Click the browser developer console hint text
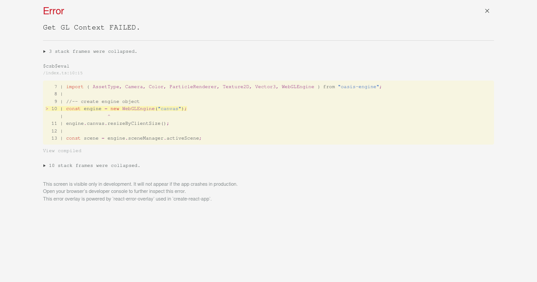The height and width of the screenshot is (282, 537). pyautogui.click(x=114, y=191)
